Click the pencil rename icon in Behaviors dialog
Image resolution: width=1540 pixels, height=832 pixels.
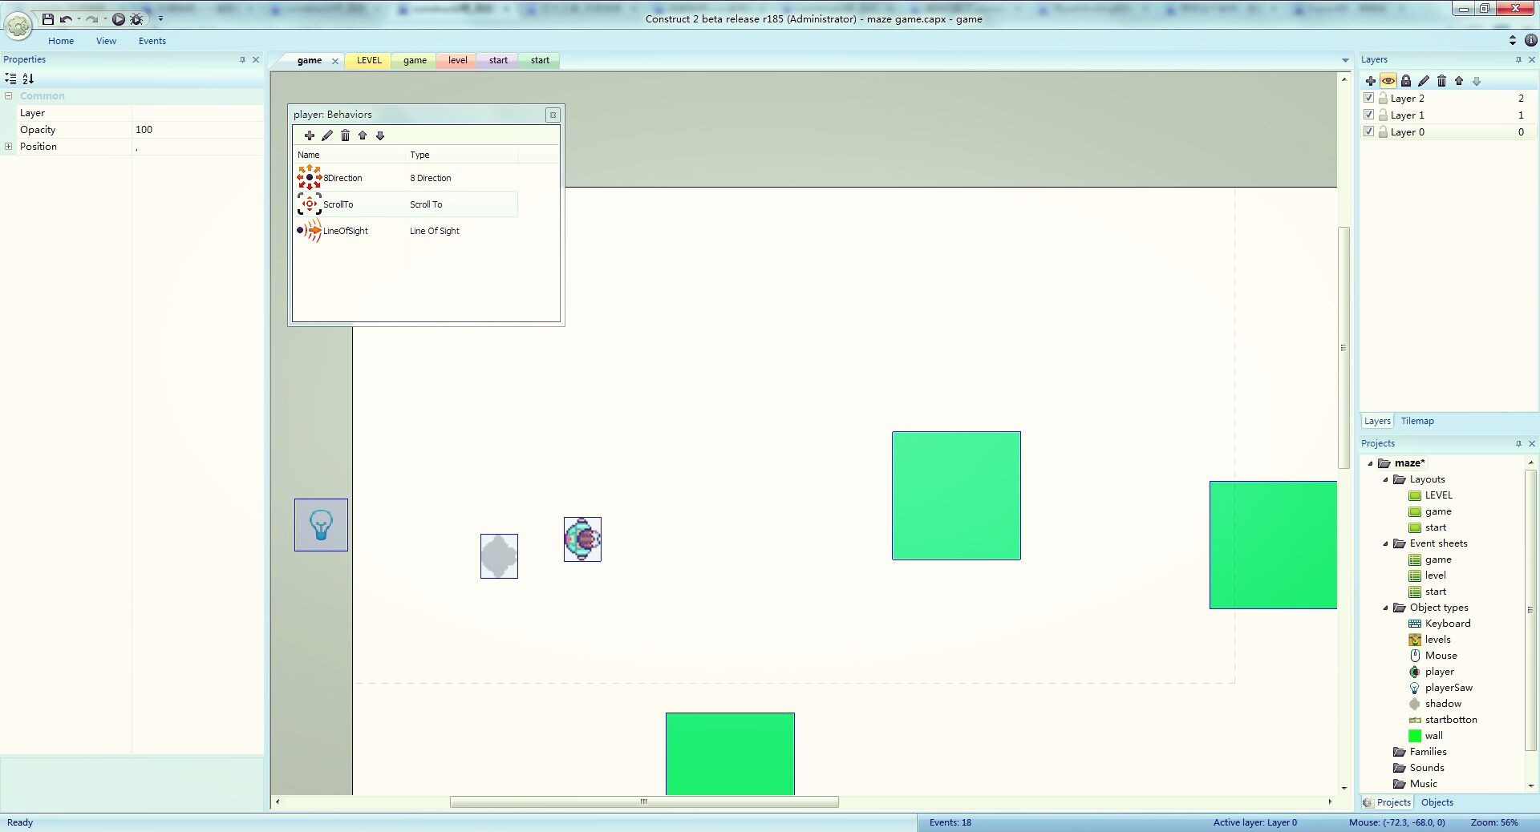point(327,135)
